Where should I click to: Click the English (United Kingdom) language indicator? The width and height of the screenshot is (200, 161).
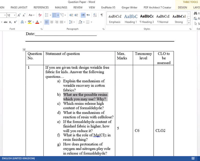18,159
